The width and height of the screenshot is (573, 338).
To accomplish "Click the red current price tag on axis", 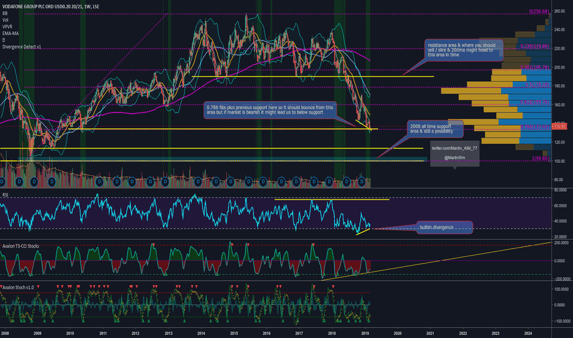I will (559, 126).
